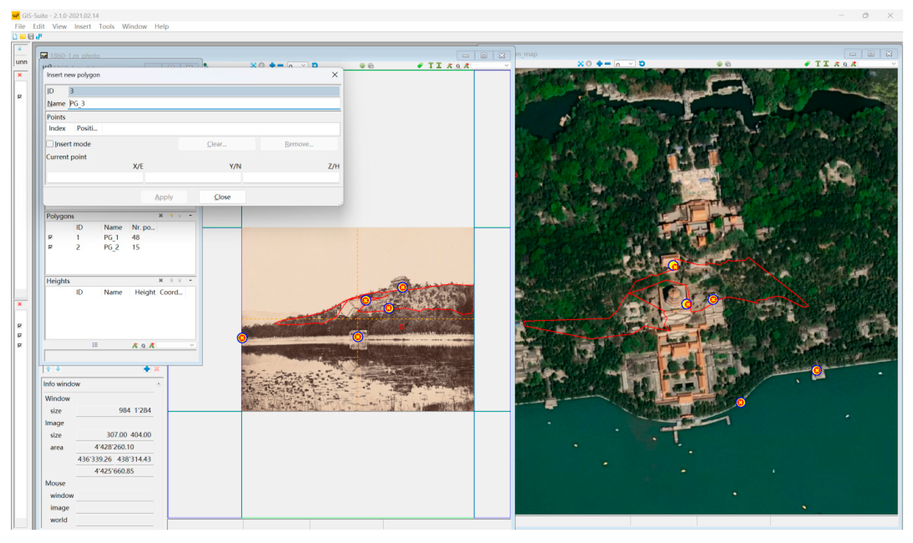The height and width of the screenshot is (543, 913).
Task: Click the zoom-out minus icon above the photo
Action: (x=280, y=66)
